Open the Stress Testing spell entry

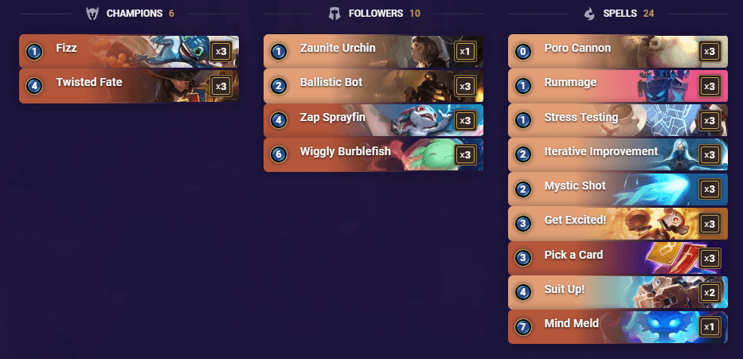(618, 120)
